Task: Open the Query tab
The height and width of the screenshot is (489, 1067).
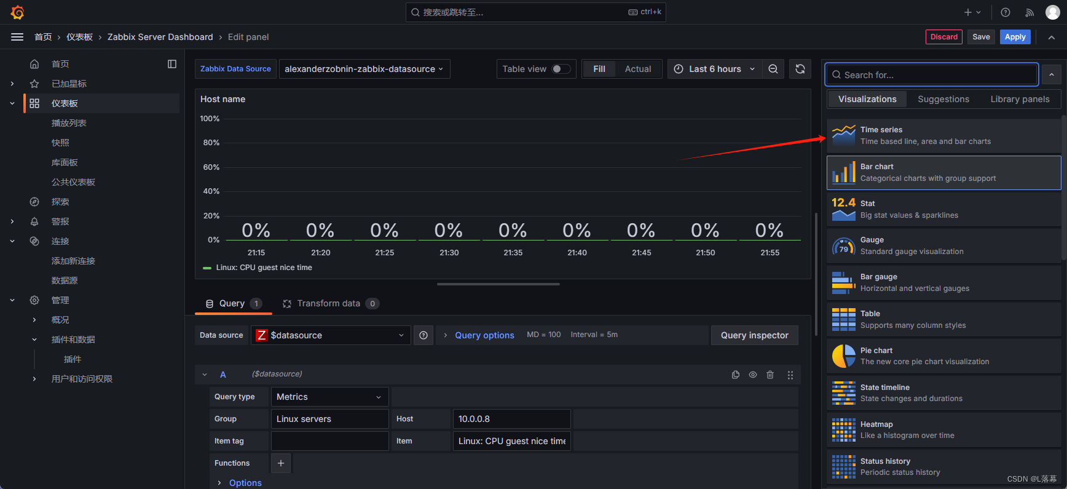Action: pos(233,303)
